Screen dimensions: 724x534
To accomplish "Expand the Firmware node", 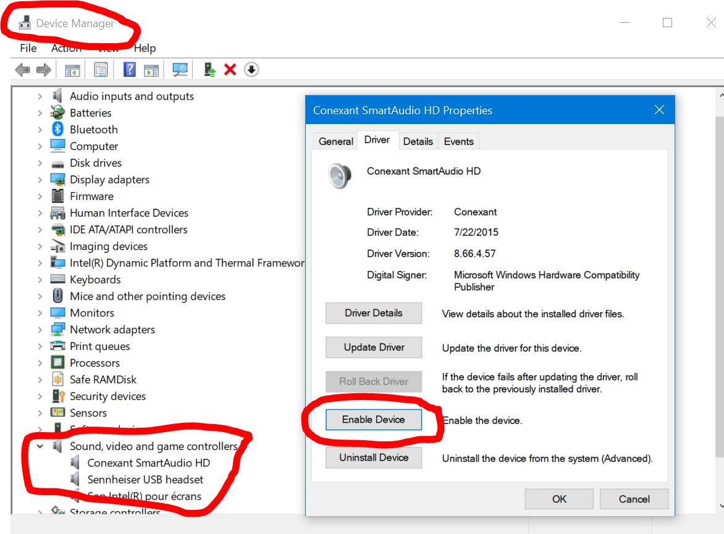I will [40, 196].
